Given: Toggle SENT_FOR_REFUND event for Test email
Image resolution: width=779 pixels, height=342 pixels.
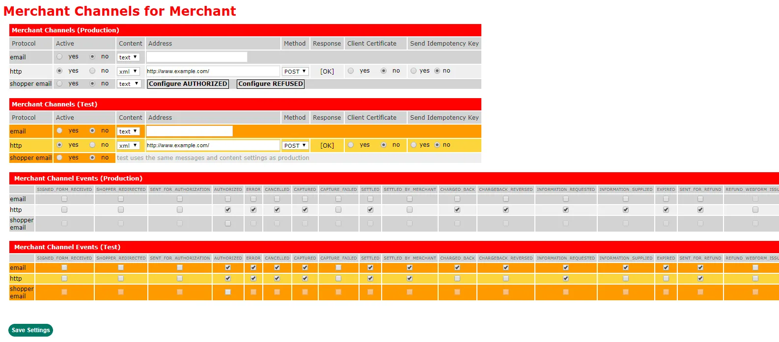Looking at the screenshot, I should pos(700,267).
